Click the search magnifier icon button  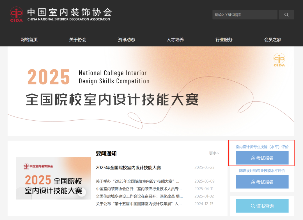click(286, 15)
